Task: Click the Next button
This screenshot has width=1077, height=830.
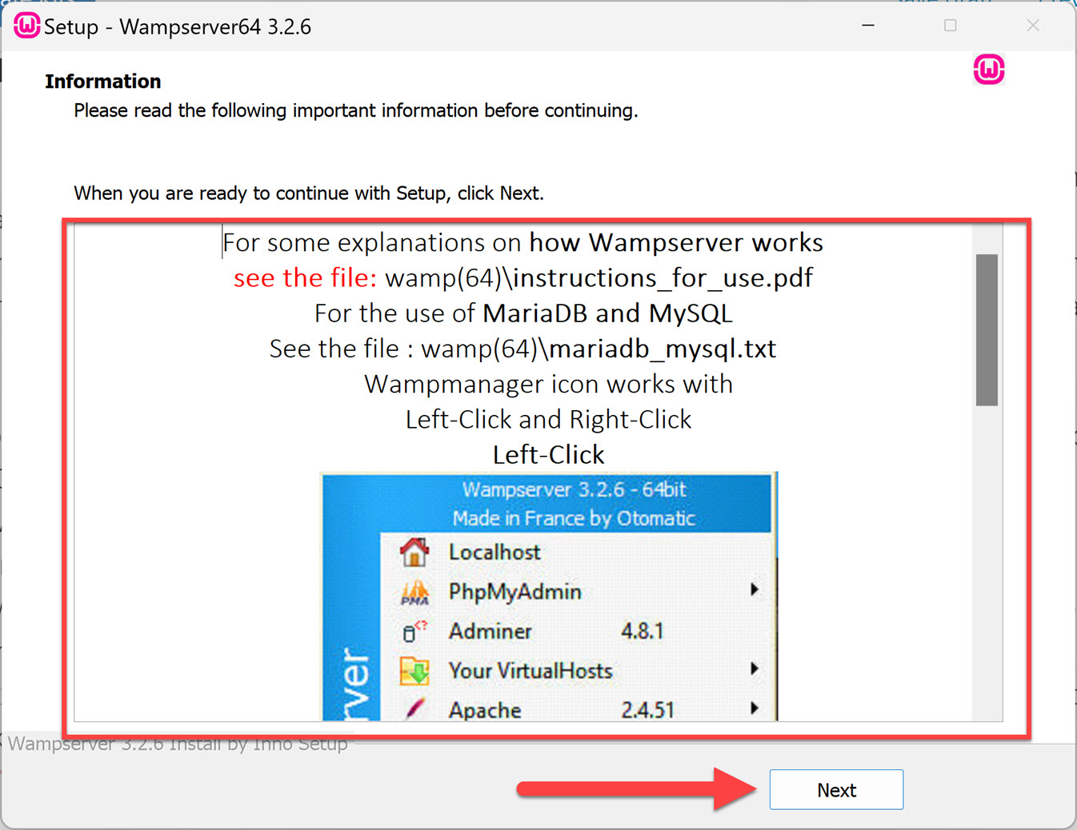Action: 836,789
